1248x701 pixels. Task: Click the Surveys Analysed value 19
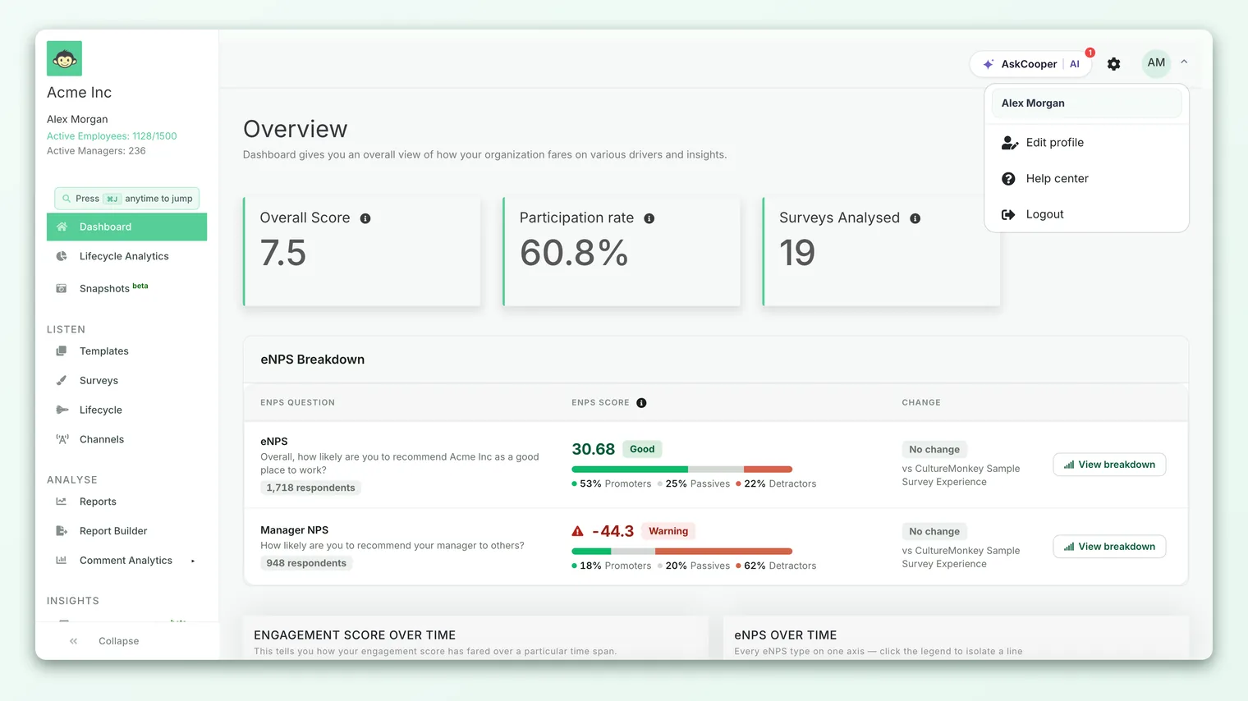(x=797, y=253)
